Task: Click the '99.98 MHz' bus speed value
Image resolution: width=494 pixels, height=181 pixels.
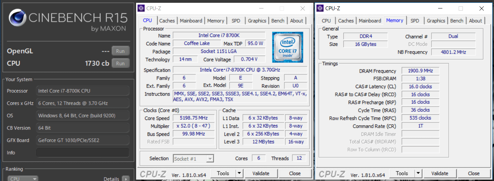Action: tap(194, 134)
